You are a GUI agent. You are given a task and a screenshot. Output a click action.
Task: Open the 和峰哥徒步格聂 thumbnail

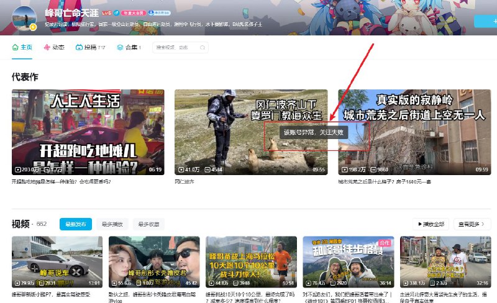[x=349, y=262]
